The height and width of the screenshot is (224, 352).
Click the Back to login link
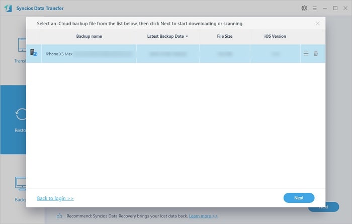click(55, 198)
